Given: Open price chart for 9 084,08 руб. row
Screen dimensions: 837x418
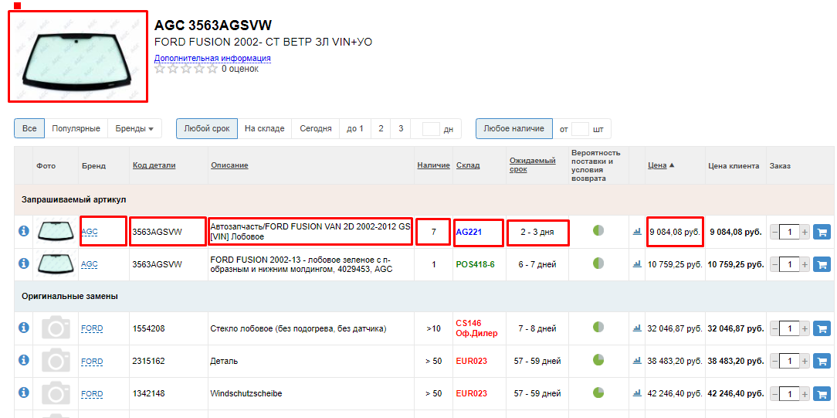Looking at the screenshot, I should [x=637, y=232].
